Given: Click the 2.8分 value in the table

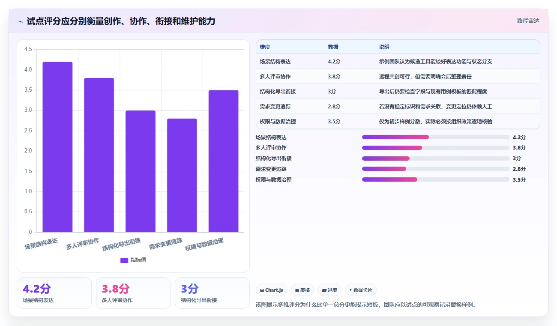Looking at the screenshot, I should (x=334, y=107).
